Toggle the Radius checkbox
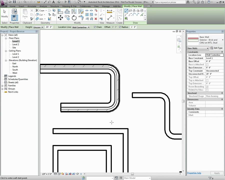The height and width of the screenshot is (180, 225). (120, 27)
